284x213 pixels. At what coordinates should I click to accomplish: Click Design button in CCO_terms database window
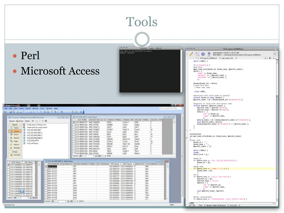[20, 121]
